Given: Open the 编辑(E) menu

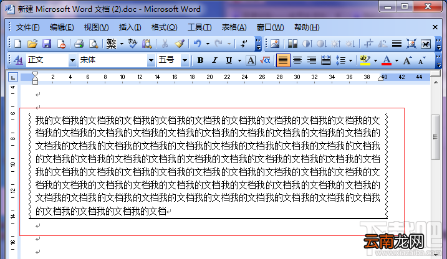Looking at the screenshot, I should click(x=62, y=27).
